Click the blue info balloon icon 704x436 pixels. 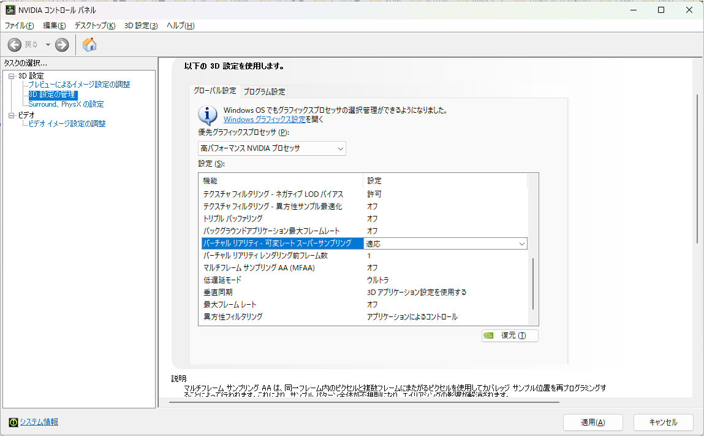pos(208,115)
